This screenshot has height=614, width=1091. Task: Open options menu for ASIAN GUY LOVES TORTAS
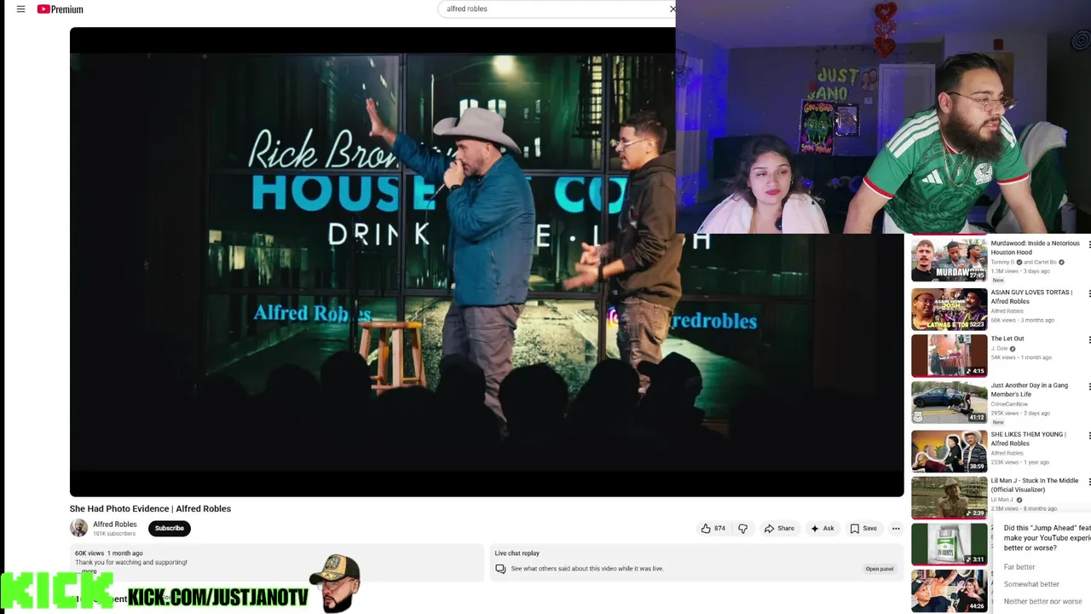coord(1088,293)
